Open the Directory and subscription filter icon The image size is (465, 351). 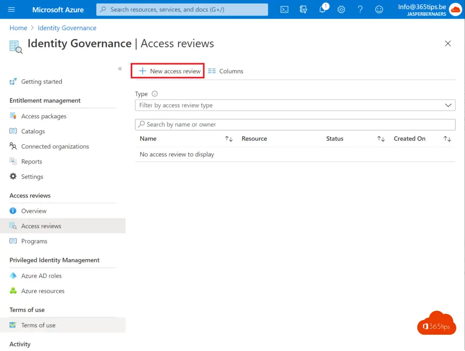coord(303,10)
